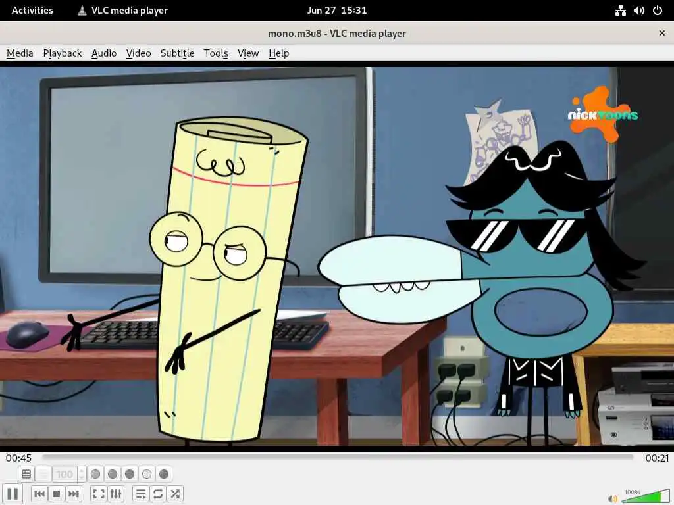This screenshot has width=674, height=505.
Task: Click the system volume icon in top bar
Action: (638, 11)
